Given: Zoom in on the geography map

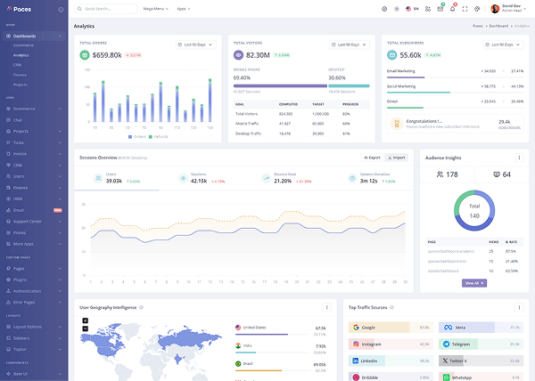Looking at the screenshot, I should 85,322.
